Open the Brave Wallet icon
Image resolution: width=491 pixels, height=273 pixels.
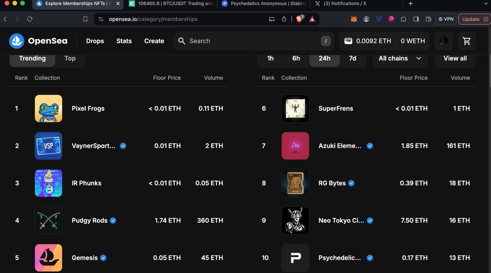click(428, 19)
